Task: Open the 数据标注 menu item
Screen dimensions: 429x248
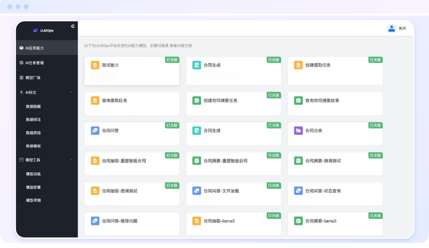Action: (x=33, y=119)
